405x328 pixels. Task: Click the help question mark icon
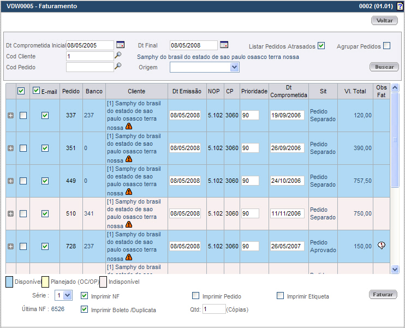pos(400,7)
